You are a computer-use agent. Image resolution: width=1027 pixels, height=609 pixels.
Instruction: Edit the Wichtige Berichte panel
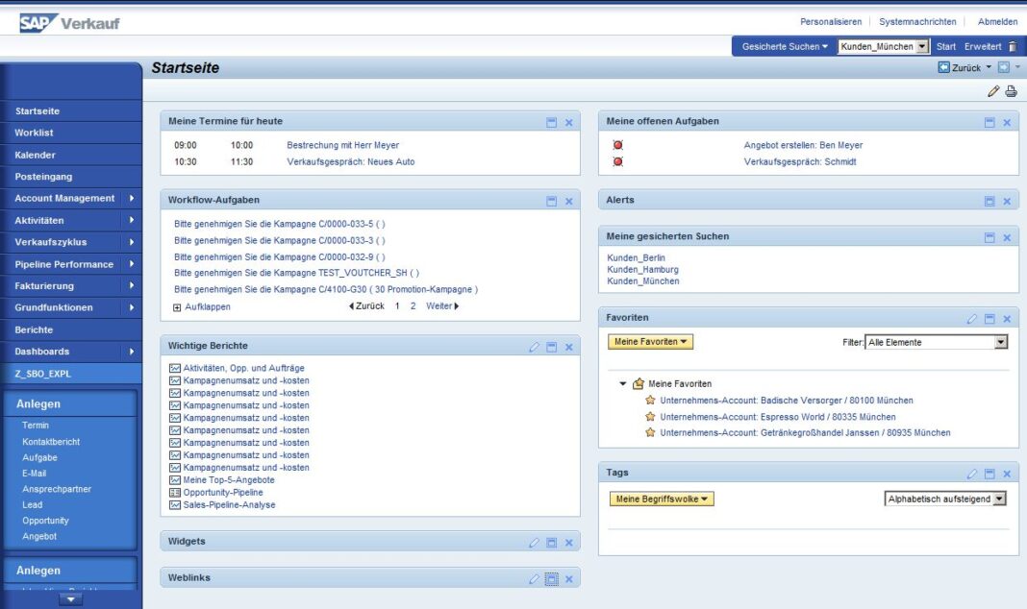coord(534,347)
